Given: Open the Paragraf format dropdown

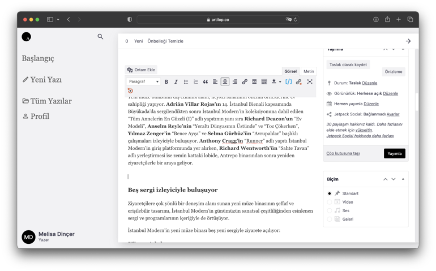Looking at the screenshot, I should pos(143,81).
